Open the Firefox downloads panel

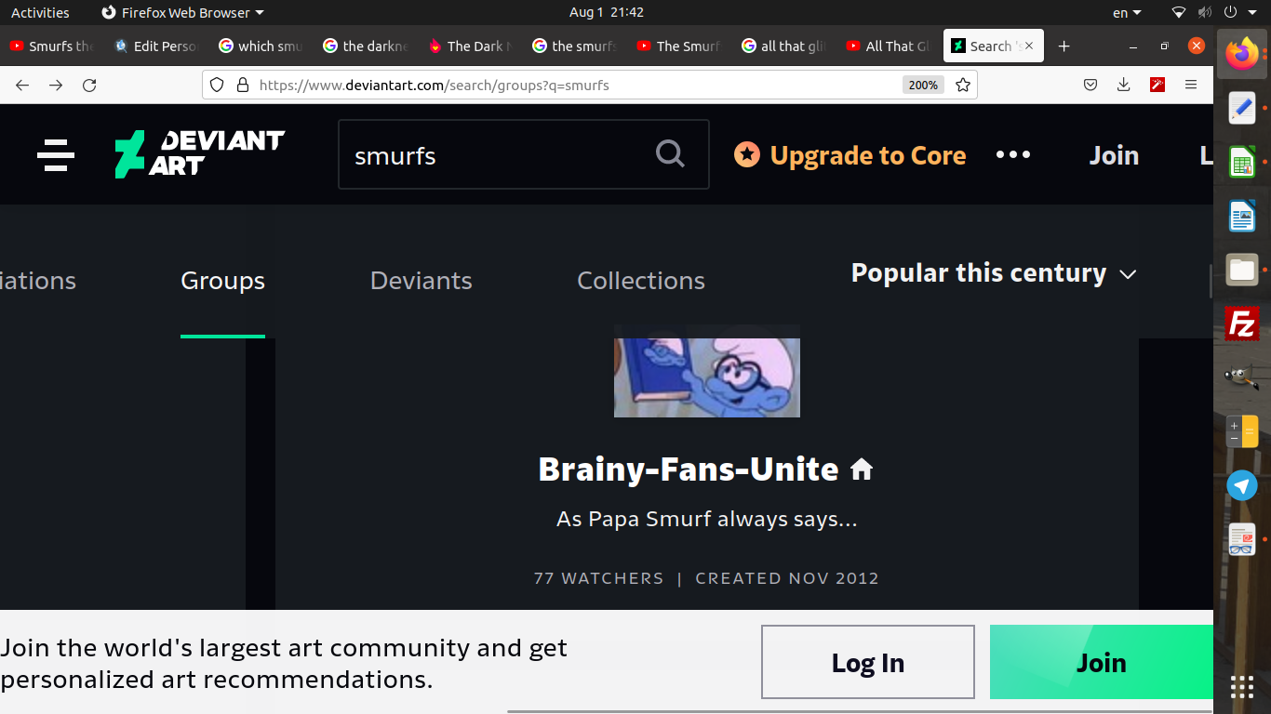(x=1124, y=85)
